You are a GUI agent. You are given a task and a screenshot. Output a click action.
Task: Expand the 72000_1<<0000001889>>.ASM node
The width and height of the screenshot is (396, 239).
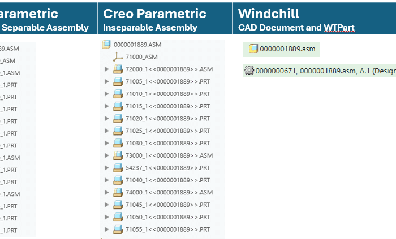pyautogui.click(x=106, y=69)
